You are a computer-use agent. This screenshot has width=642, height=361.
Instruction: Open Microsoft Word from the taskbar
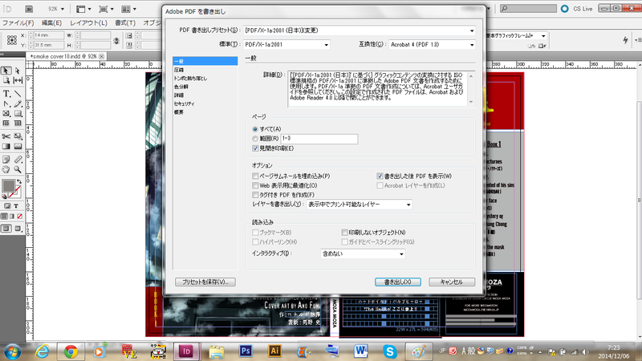(x=360, y=351)
